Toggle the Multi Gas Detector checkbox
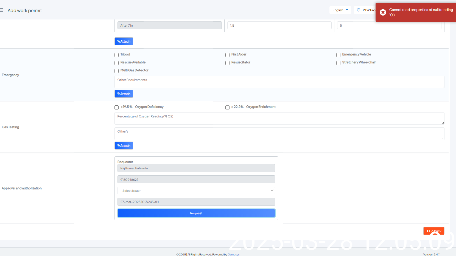The height and width of the screenshot is (256, 456). point(117,71)
